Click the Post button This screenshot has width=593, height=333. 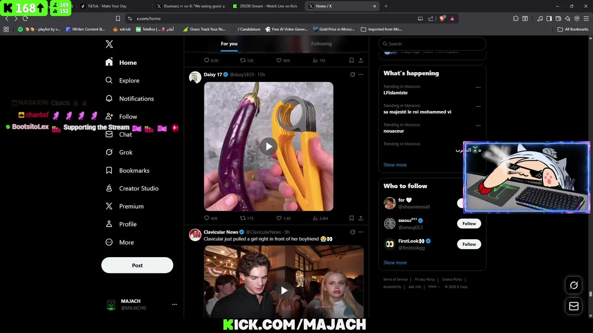pos(137,265)
